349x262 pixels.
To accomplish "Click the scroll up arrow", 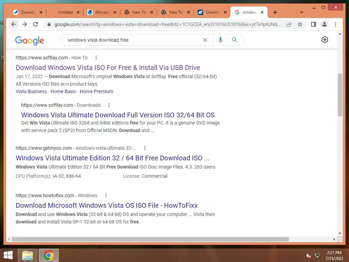I will pyautogui.click(x=340, y=34).
